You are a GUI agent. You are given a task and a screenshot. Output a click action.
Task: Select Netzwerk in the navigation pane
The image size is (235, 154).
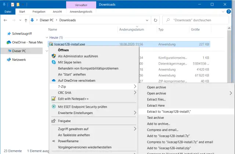19,59
